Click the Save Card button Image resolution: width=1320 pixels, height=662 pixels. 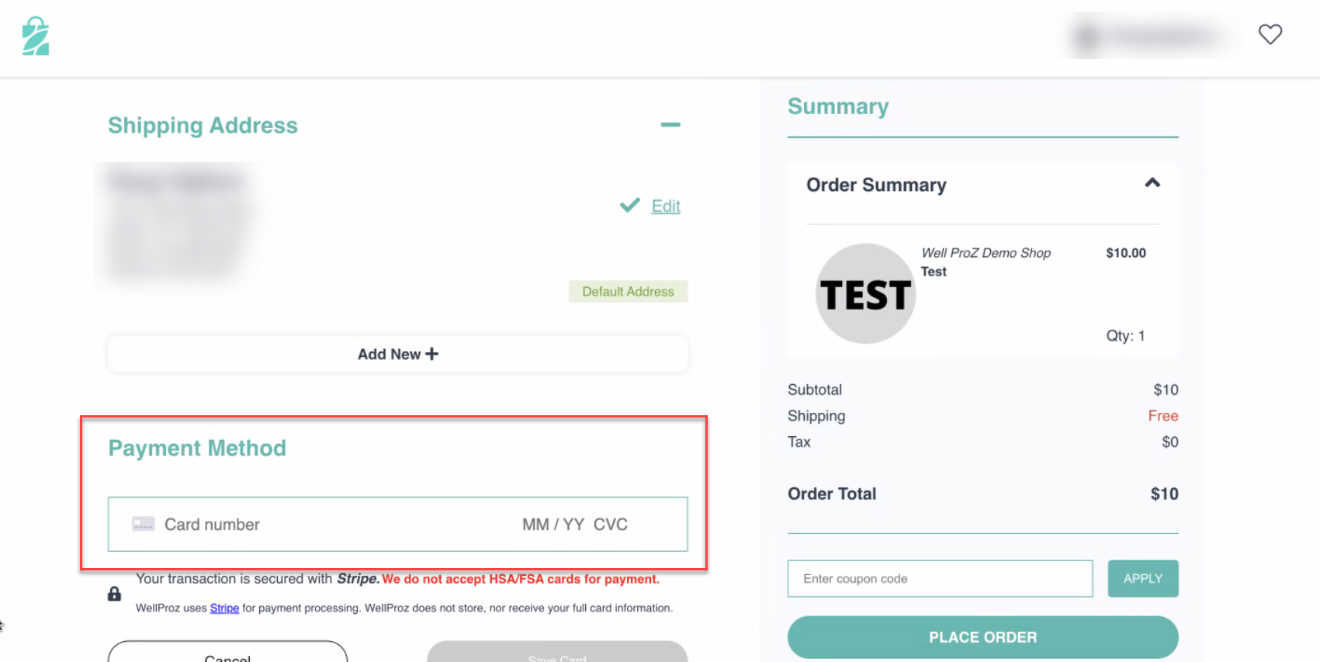tap(556, 654)
